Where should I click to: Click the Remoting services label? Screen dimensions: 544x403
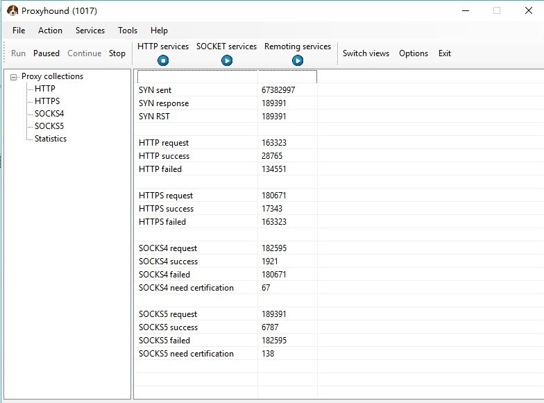298,46
